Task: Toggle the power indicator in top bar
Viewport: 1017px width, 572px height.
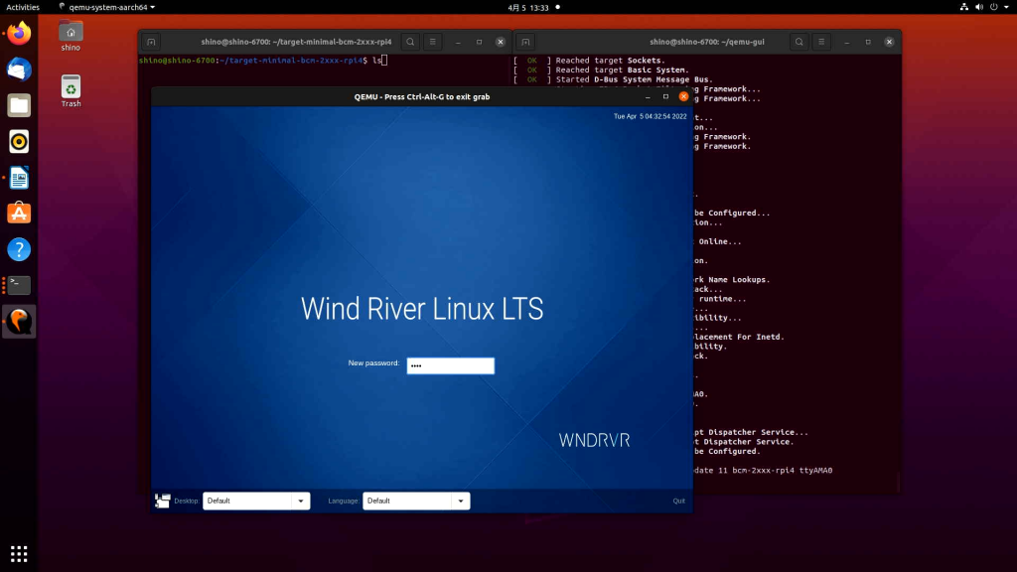Action: coord(991,5)
